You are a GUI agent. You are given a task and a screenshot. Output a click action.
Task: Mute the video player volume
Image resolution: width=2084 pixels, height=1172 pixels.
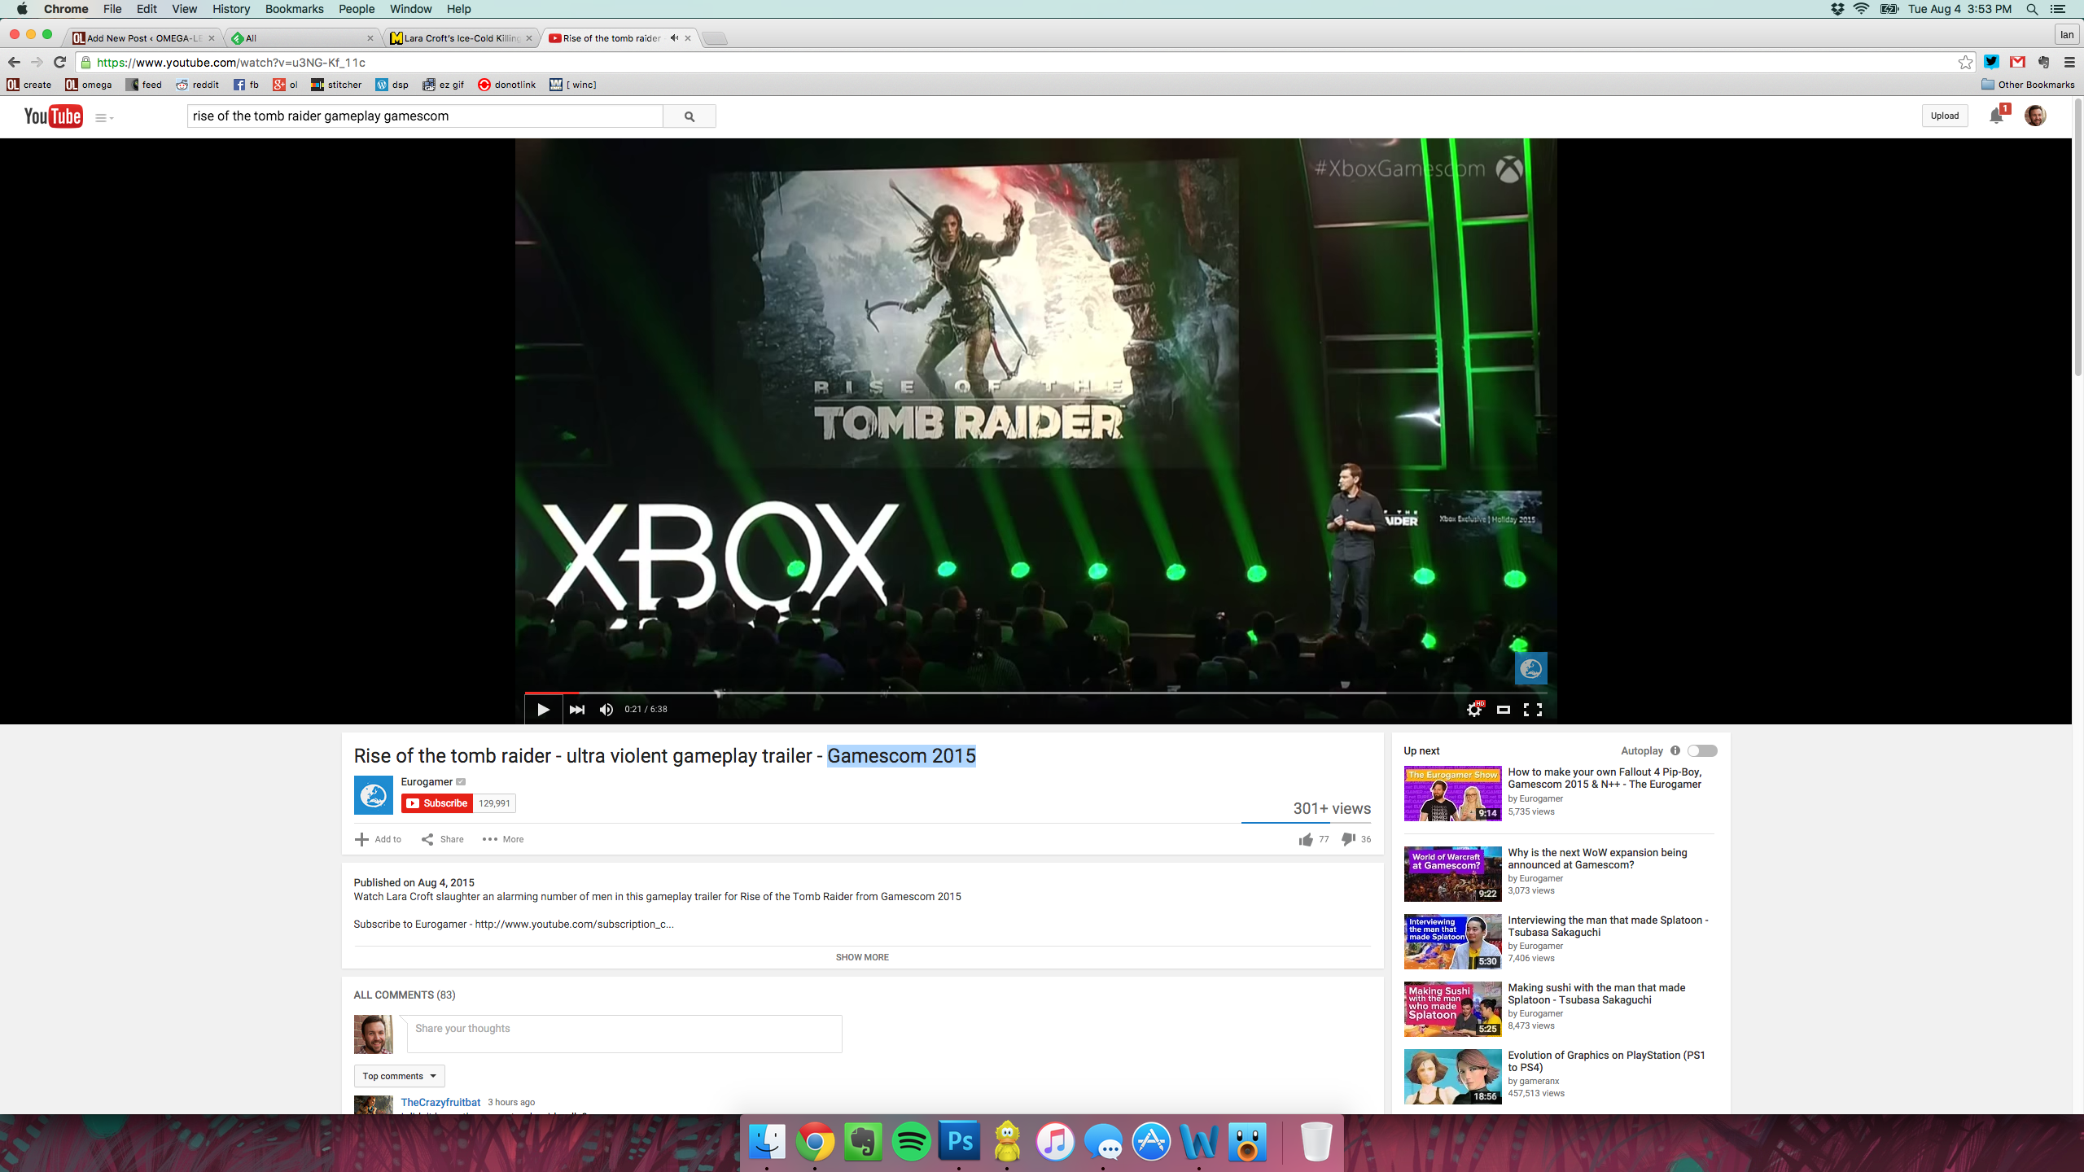coord(606,709)
